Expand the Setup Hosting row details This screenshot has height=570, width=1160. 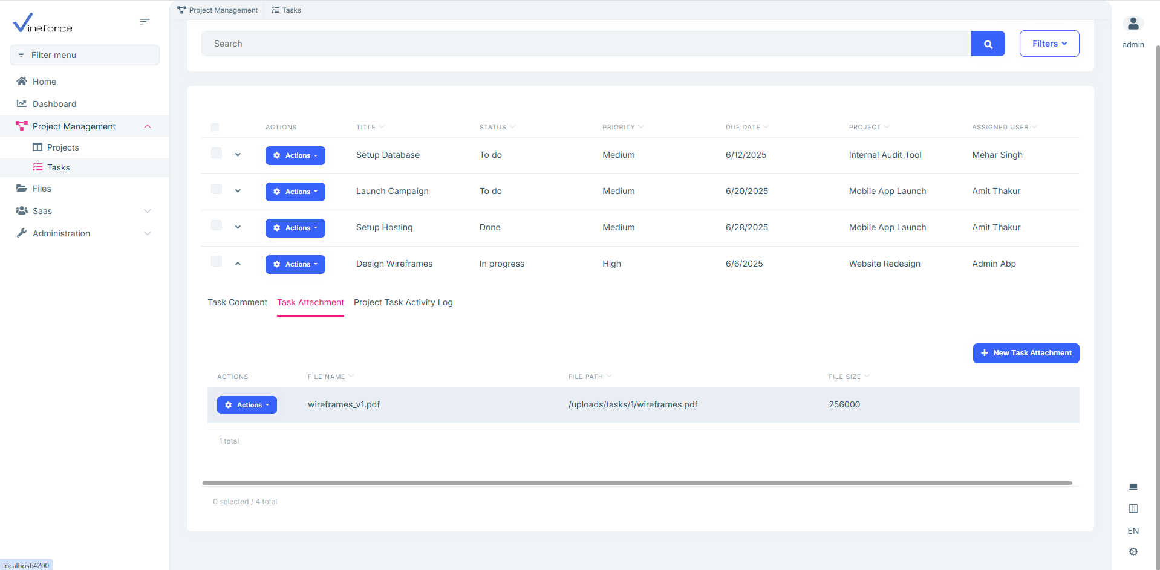click(x=238, y=227)
